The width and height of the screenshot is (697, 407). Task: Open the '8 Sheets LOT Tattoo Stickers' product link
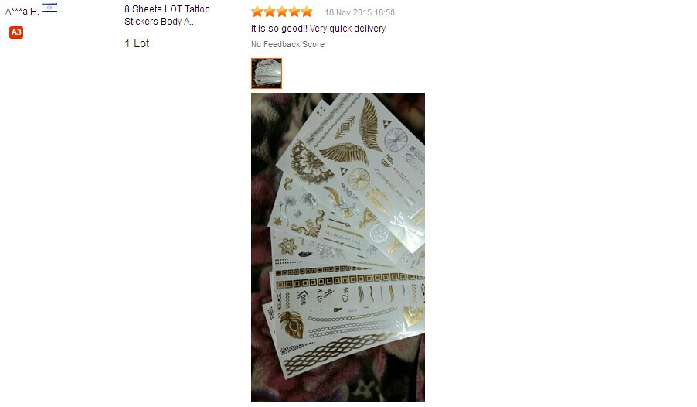point(167,15)
